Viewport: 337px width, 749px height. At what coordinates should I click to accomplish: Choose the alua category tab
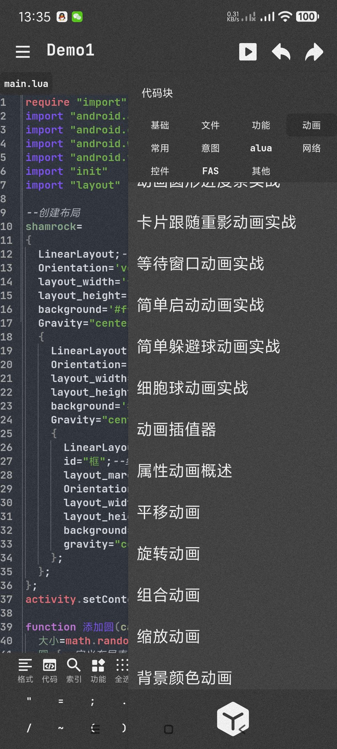click(x=261, y=148)
